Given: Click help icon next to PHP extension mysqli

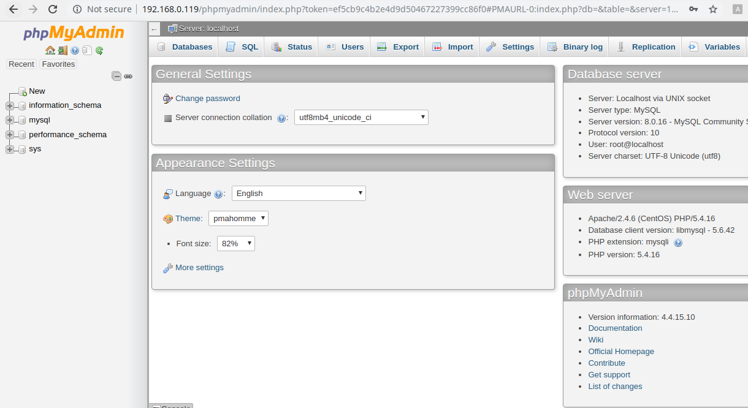Looking at the screenshot, I should (678, 243).
